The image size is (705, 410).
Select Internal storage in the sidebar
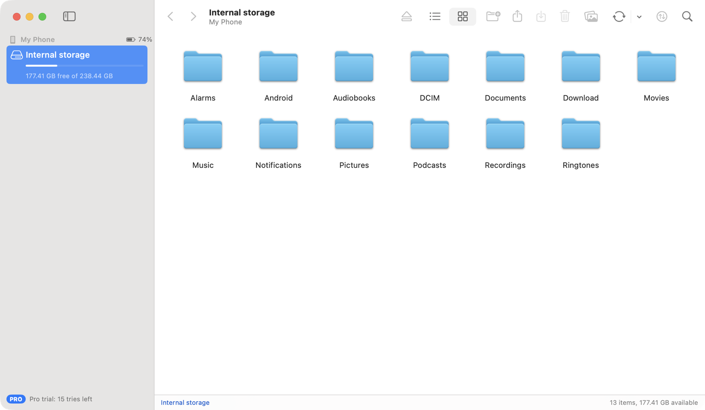click(77, 65)
